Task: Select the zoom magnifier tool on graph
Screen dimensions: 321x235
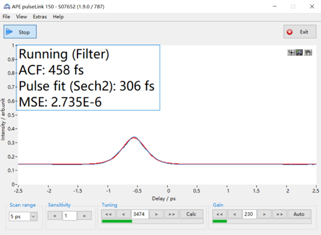Action: pyautogui.click(x=299, y=53)
